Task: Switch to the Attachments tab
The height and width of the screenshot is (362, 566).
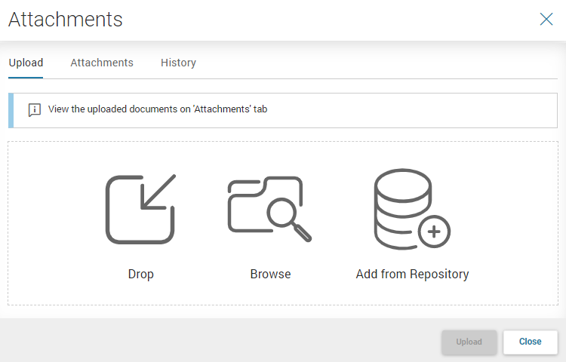Action: click(102, 63)
